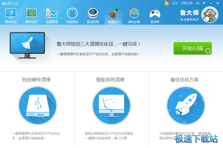The image size is (223, 148).
Task: Click the 鲁大师 old man avatar
Action: click(210, 15)
